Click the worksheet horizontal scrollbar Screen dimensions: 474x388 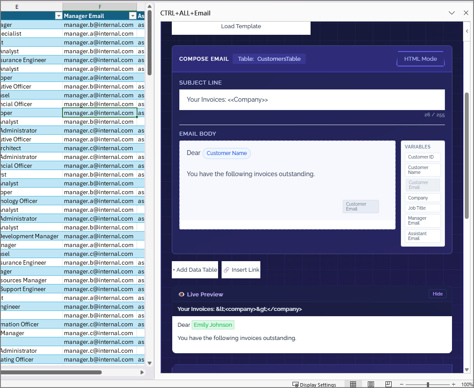pyautogui.click(x=51, y=372)
